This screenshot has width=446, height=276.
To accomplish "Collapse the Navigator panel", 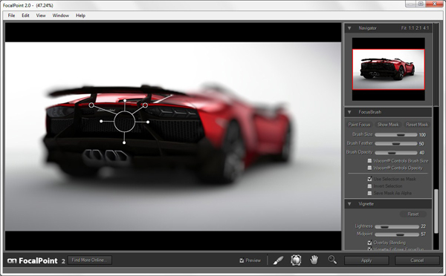I will [x=349, y=28].
